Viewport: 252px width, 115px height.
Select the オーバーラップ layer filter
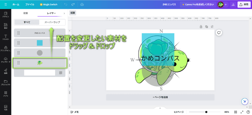pyautogui.click(x=52, y=22)
